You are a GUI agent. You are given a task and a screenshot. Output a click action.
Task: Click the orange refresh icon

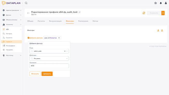coord(144,13)
